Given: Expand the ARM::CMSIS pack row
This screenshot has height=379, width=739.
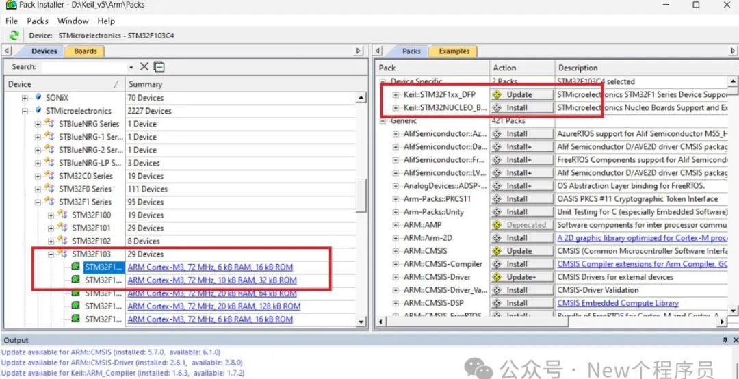Looking at the screenshot, I should click(396, 251).
